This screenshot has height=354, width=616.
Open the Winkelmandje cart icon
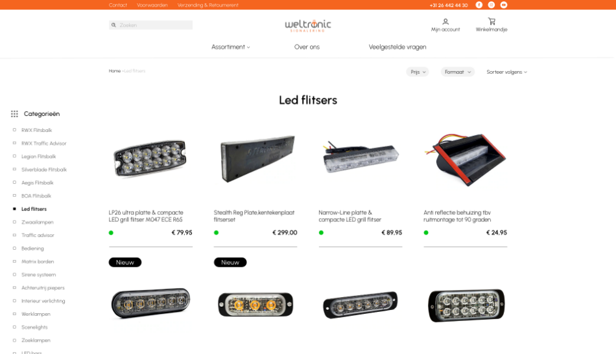[492, 21]
